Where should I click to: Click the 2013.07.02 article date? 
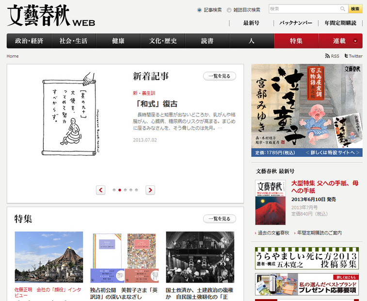coord(145,140)
